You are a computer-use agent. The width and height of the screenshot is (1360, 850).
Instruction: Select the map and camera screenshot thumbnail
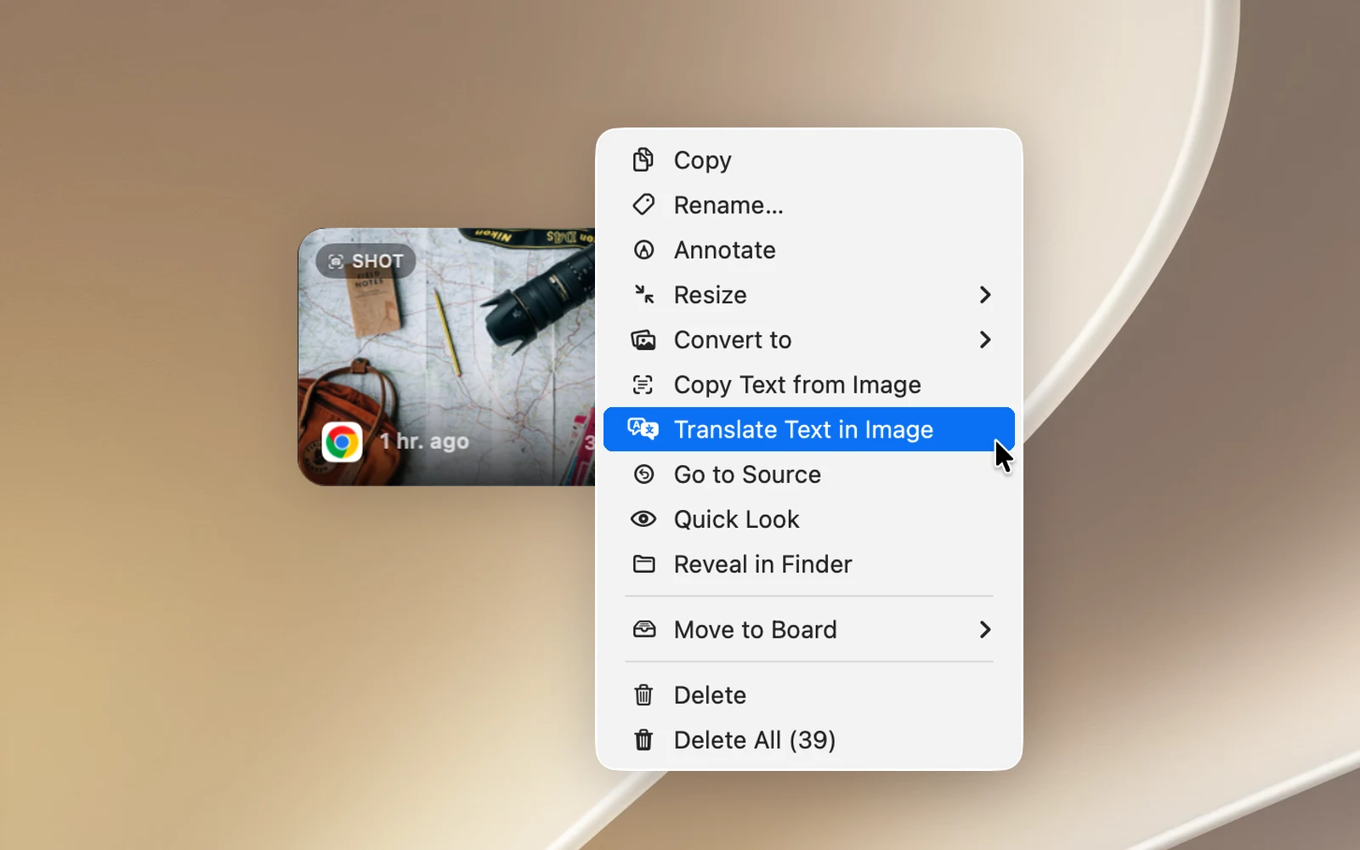446,357
